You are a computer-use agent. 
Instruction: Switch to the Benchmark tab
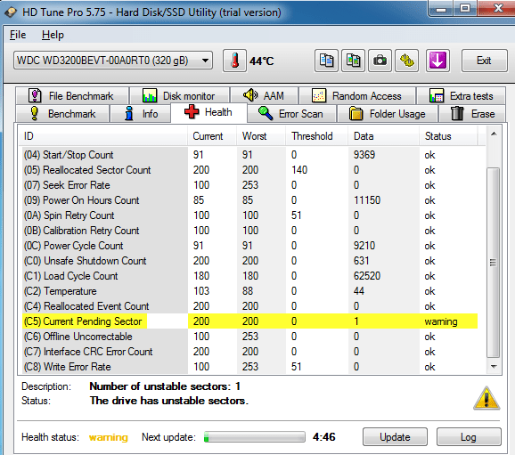[x=62, y=114]
